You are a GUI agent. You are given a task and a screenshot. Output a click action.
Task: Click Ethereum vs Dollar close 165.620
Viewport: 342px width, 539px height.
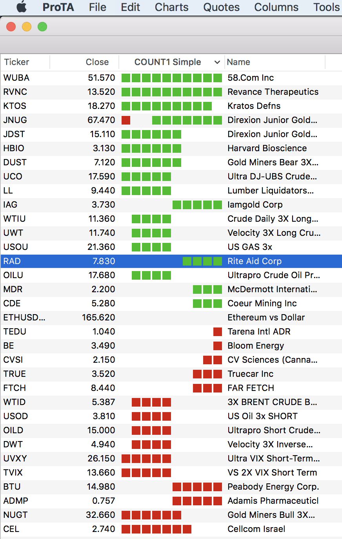(x=98, y=317)
